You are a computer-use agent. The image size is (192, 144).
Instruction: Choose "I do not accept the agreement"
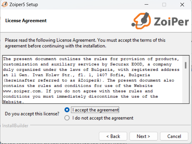(x=67, y=118)
